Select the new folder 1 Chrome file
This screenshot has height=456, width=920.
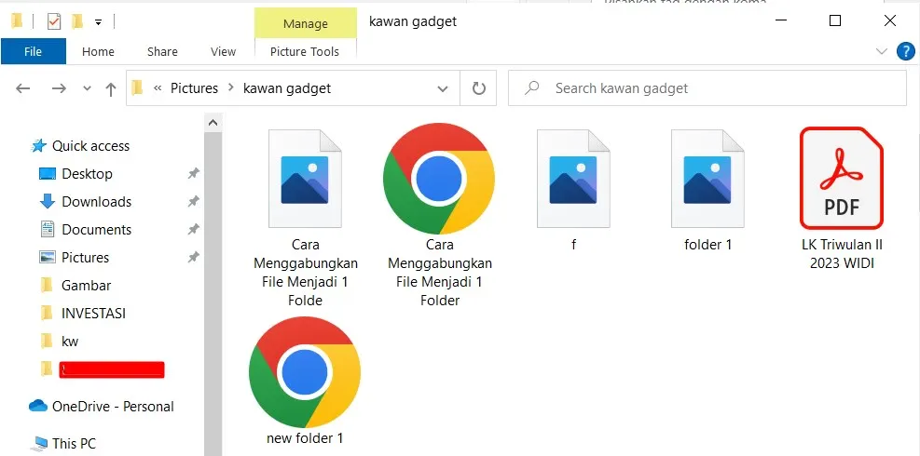pyautogui.click(x=305, y=381)
